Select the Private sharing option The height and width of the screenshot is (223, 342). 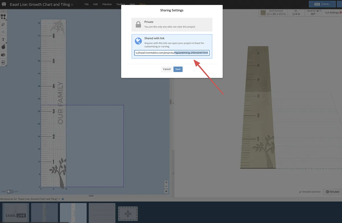point(172,24)
